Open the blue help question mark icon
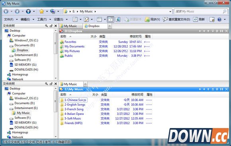231x146 pixels. (219, 19)
